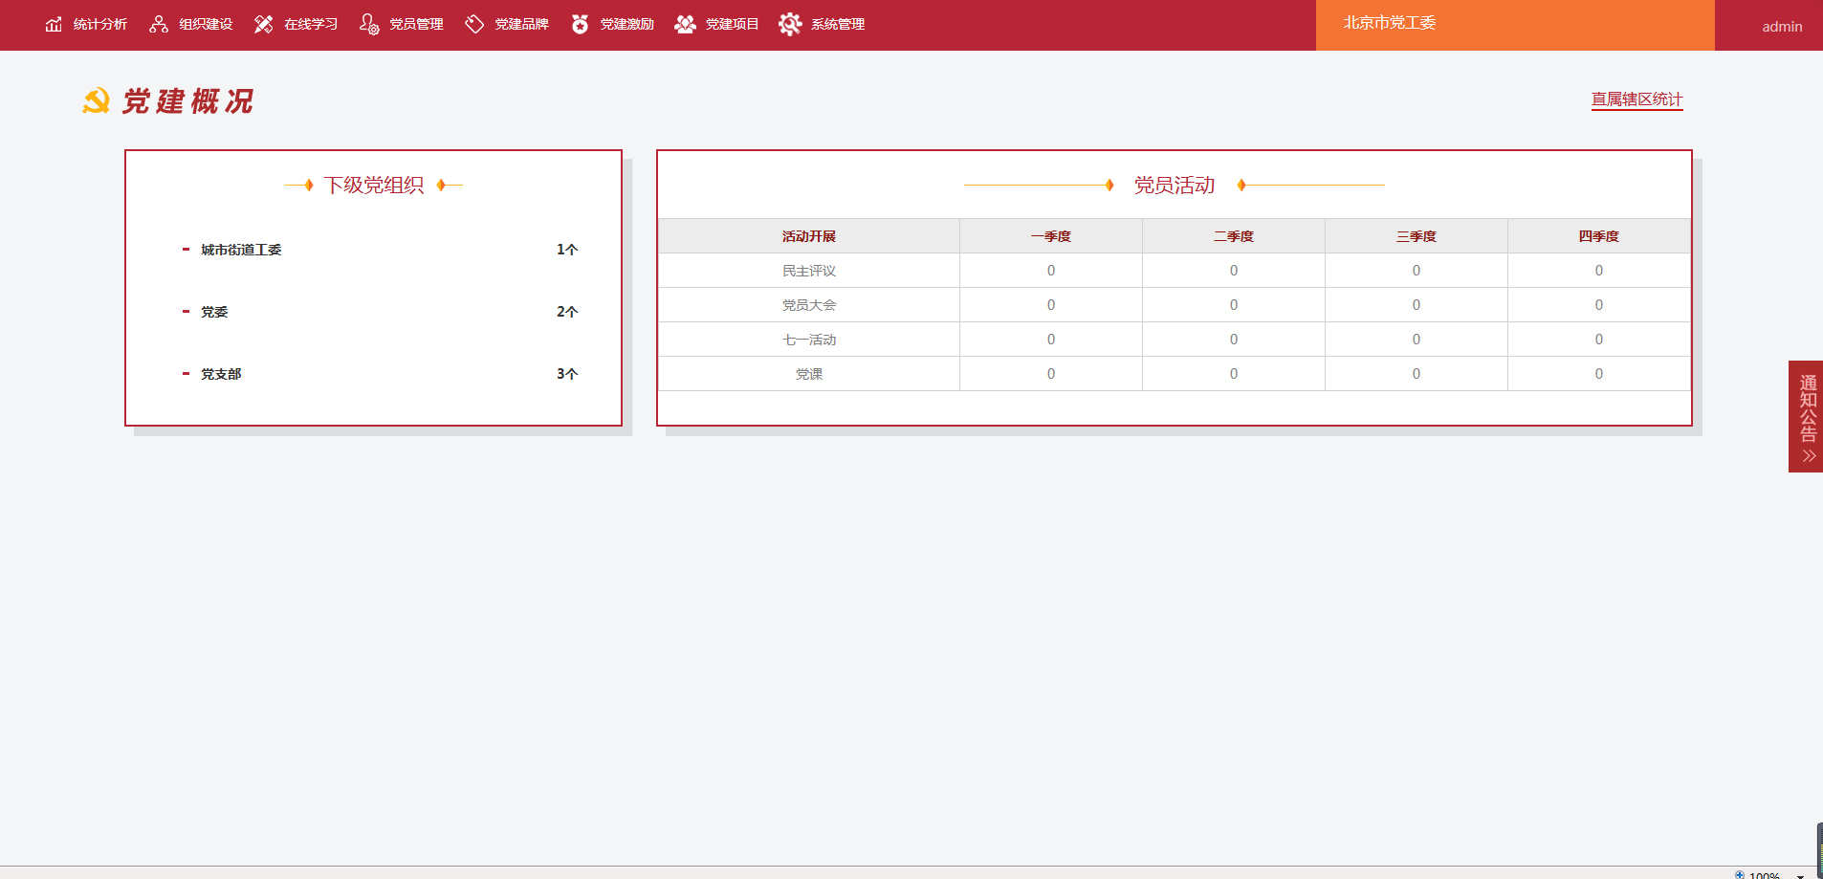
Task: Select the 七一活动 activity row label
Action: [x=809, y=340]
